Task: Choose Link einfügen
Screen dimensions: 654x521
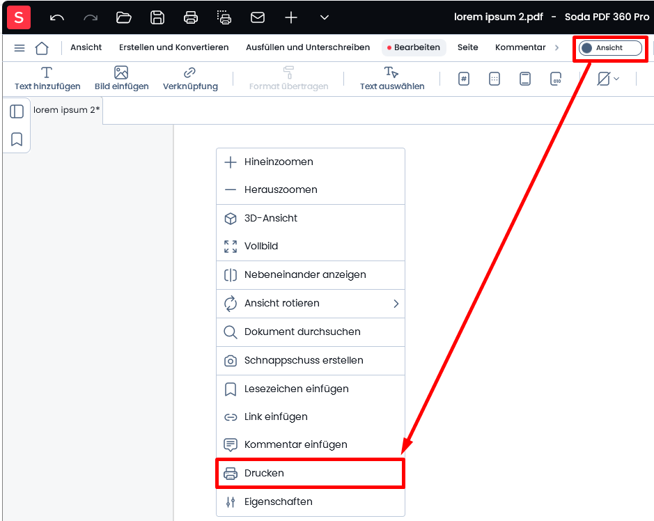Action: (311, 417)
